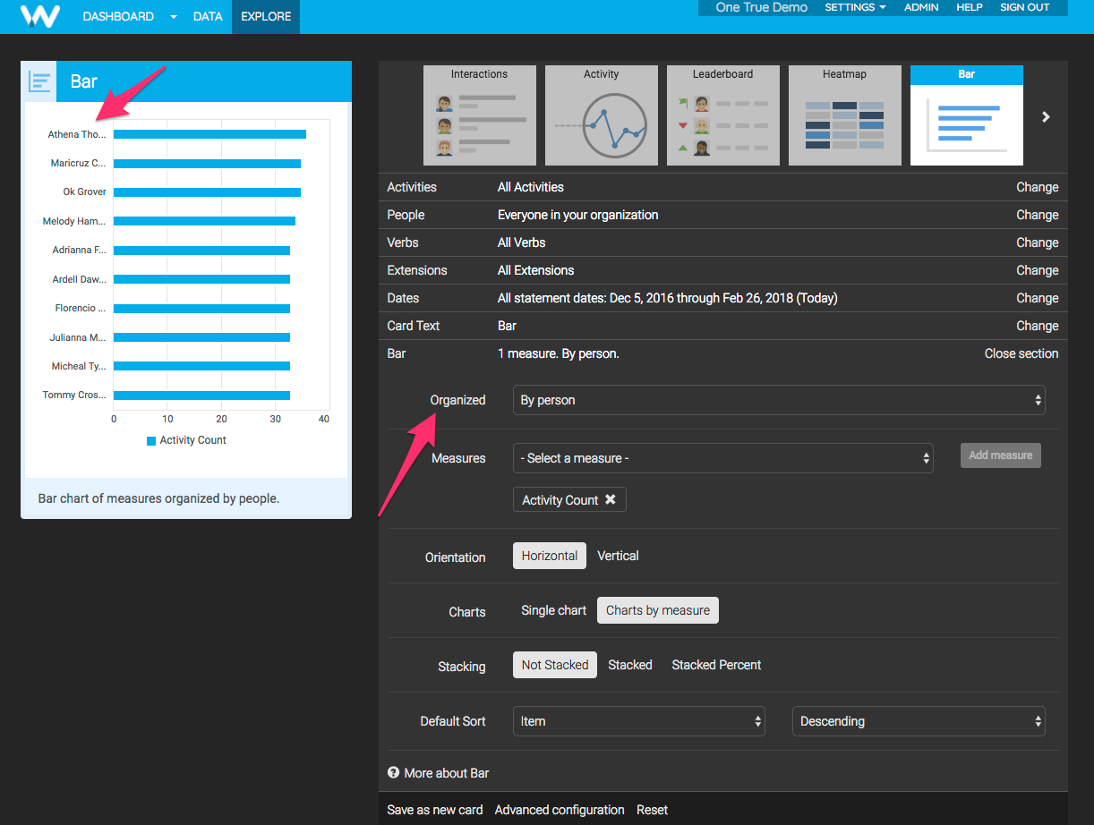Click Save as new card

pos(434,810)
